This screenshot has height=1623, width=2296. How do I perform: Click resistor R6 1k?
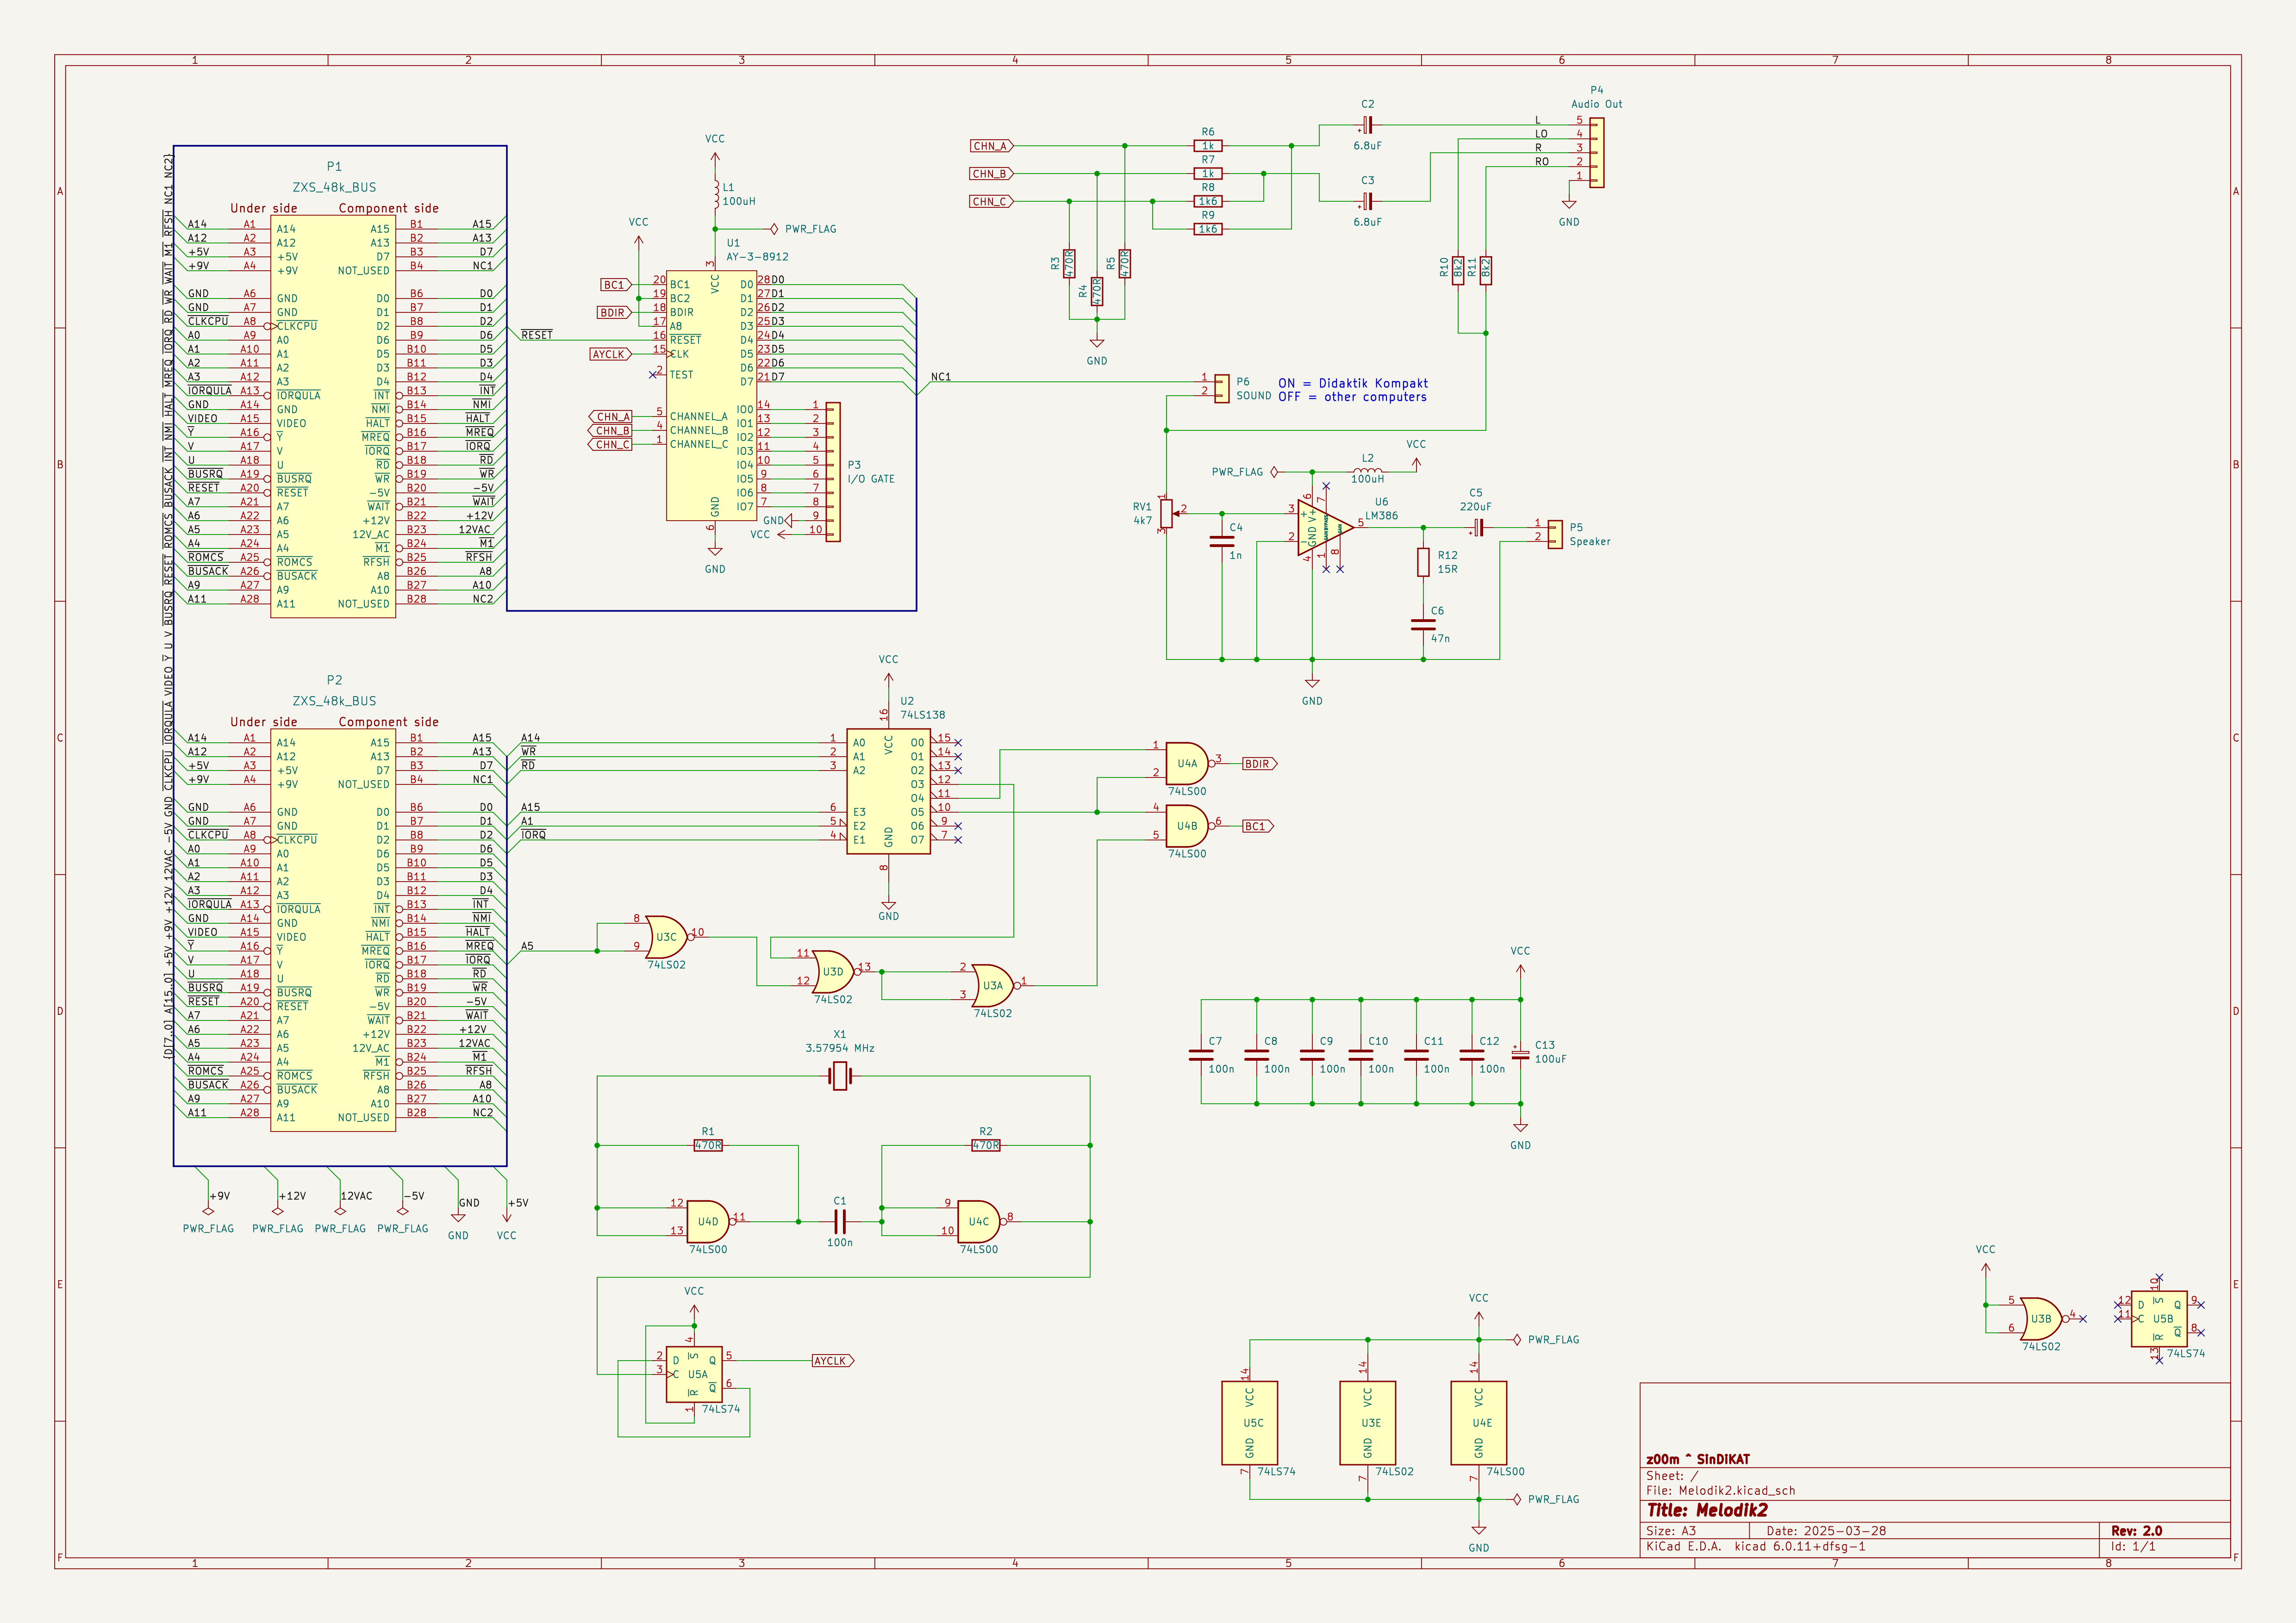(1208, 146)
